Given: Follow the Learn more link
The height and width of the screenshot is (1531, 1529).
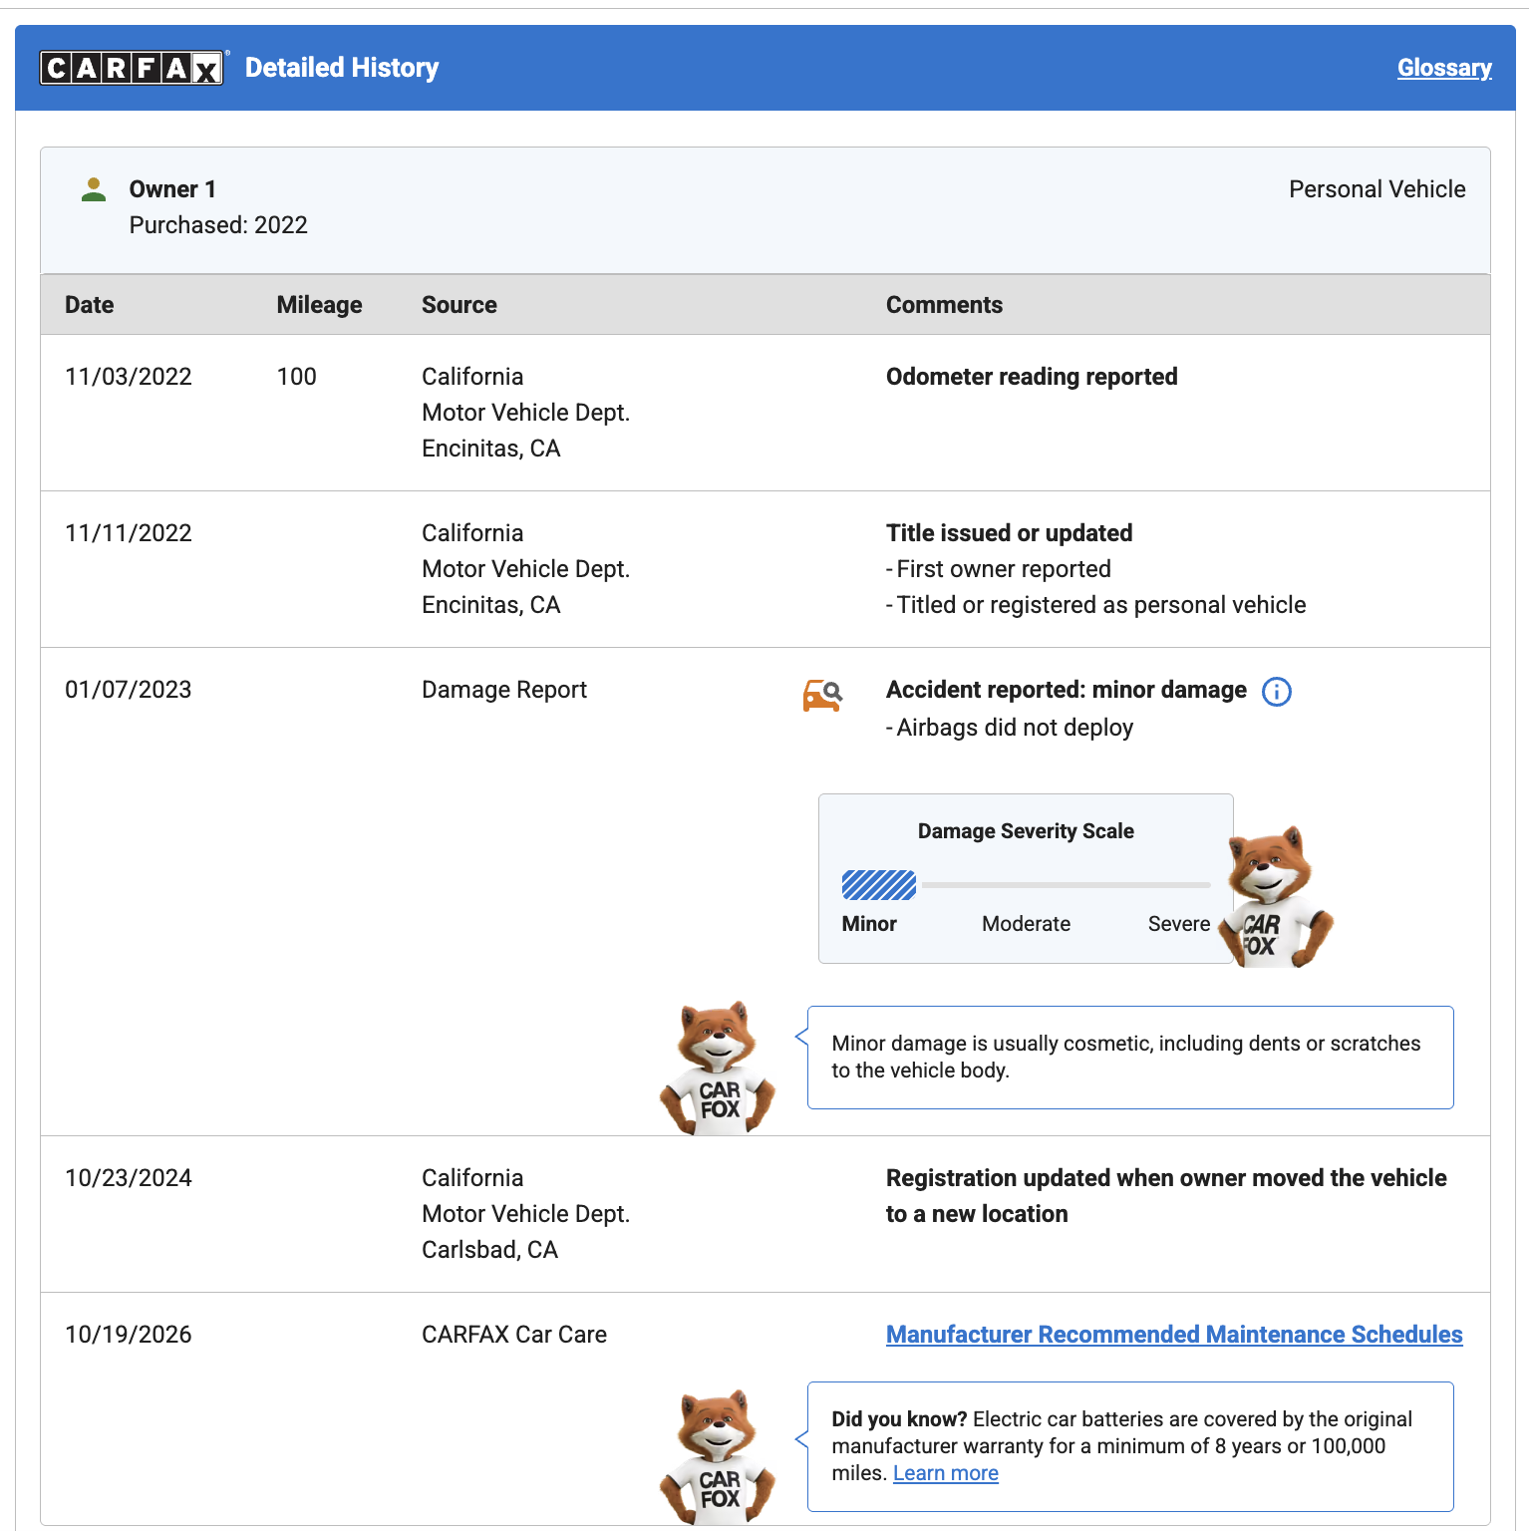Looking at the screenshot, I should pyautogui.click(x=946, y=1473).
